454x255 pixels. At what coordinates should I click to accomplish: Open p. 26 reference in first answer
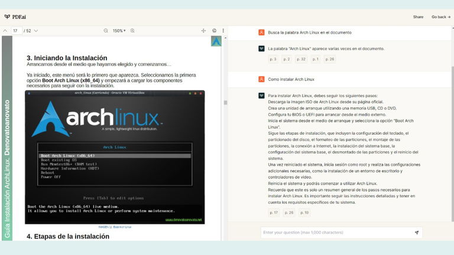point(329,59)
